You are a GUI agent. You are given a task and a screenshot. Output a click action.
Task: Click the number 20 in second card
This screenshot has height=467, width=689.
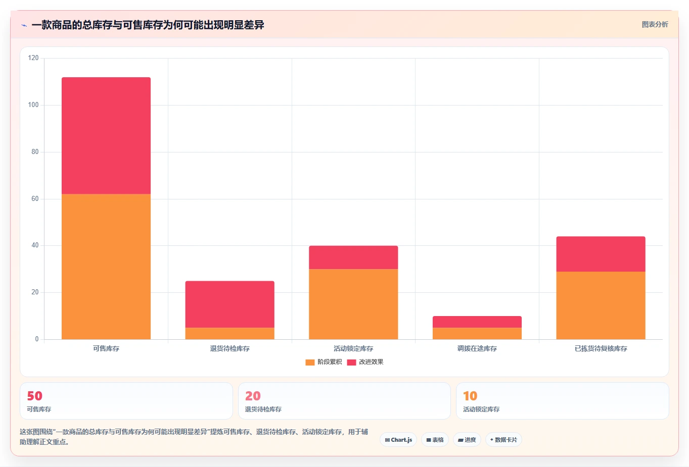(x=253, y=396)
